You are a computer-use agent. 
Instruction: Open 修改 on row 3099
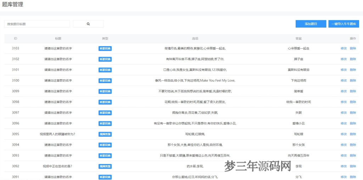(344, 91)
